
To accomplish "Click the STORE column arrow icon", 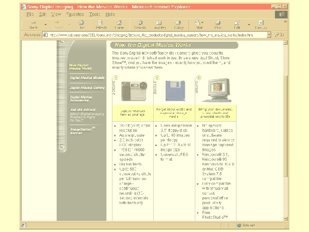I will 157,77.
